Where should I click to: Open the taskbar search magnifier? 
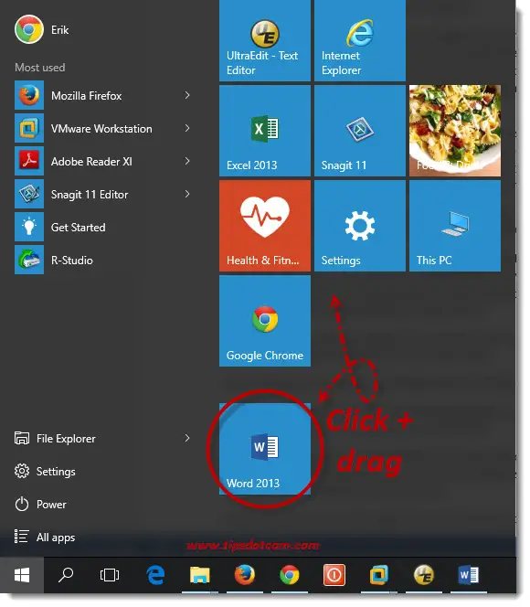(66, 575)
